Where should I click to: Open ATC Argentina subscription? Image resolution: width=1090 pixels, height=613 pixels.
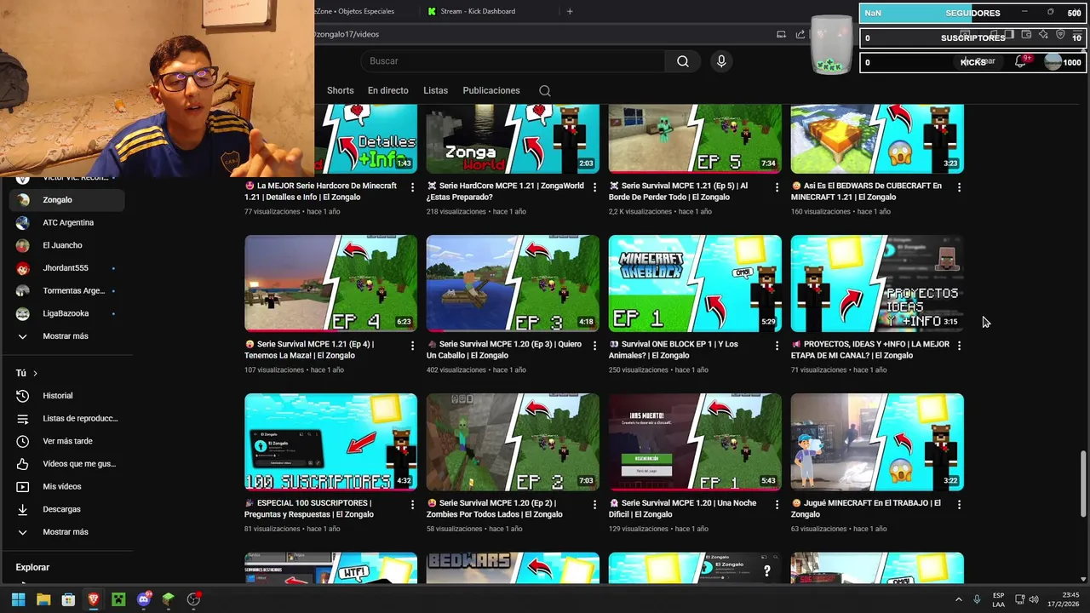coord(66,222)
